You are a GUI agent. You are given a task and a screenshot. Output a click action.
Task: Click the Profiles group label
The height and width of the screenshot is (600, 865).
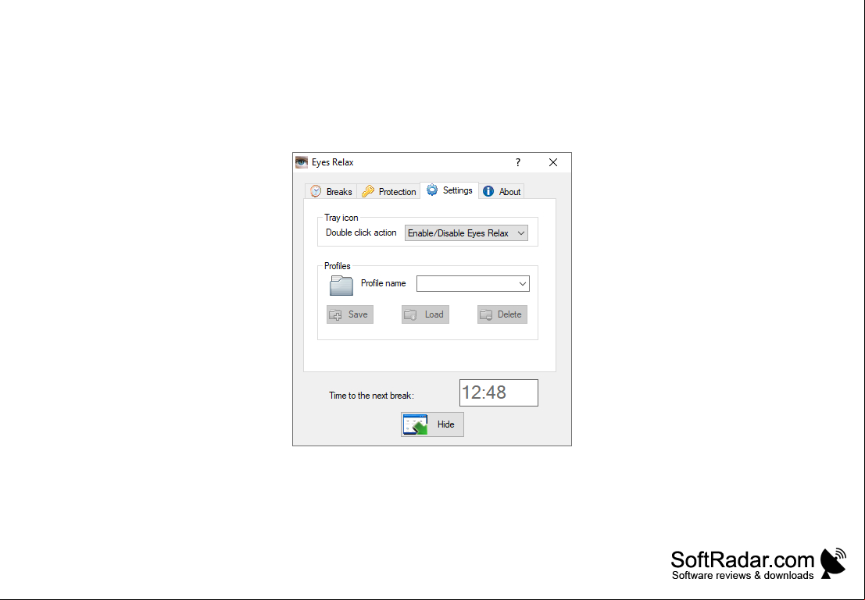tap(337, 266)
